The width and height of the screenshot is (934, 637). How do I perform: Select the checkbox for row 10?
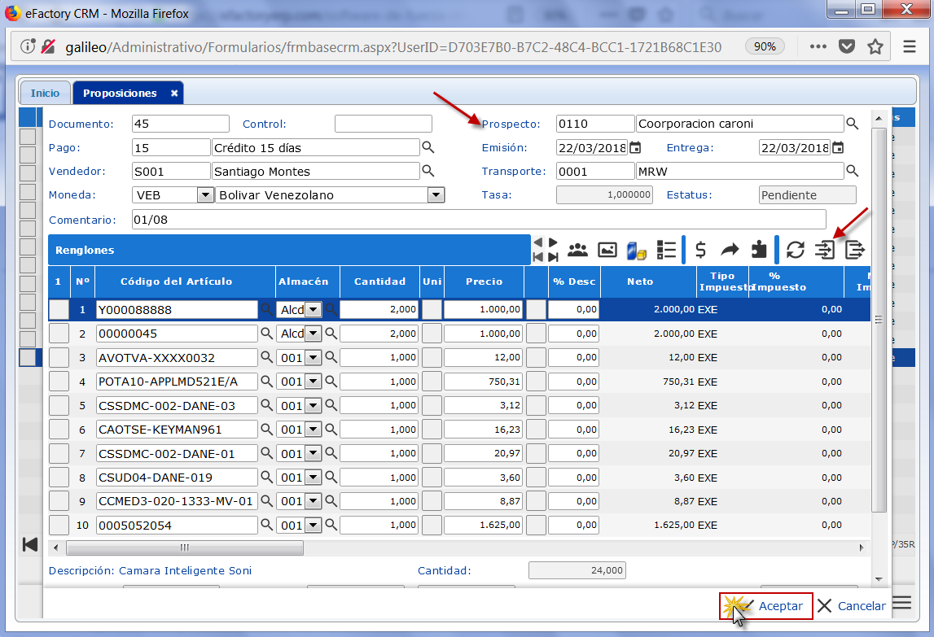point(59,526)
